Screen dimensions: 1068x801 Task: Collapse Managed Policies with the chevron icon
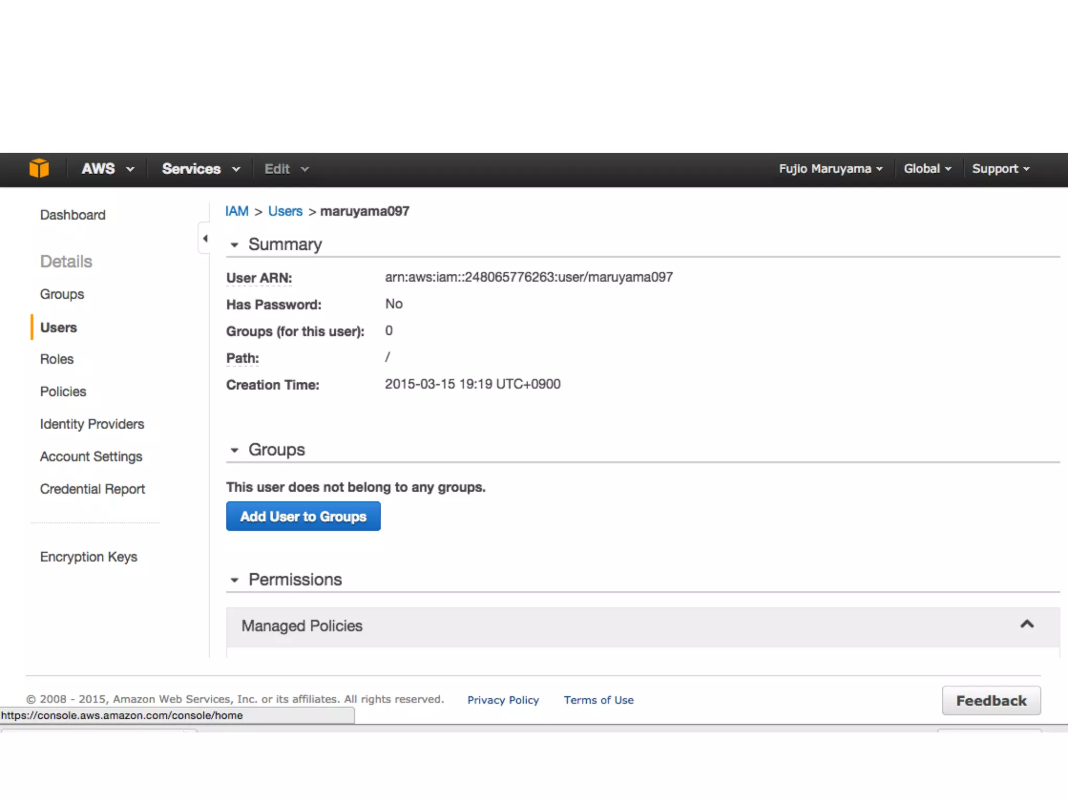(x=1026, y=624)
